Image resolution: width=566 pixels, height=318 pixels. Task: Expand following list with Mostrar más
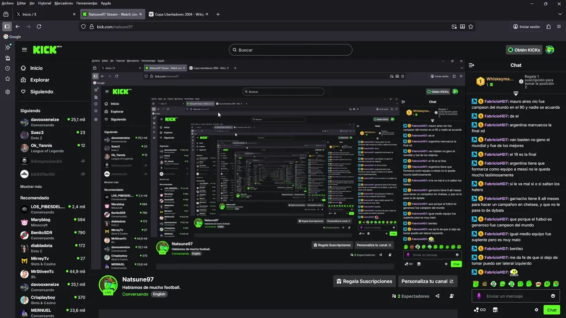(31, 186)
